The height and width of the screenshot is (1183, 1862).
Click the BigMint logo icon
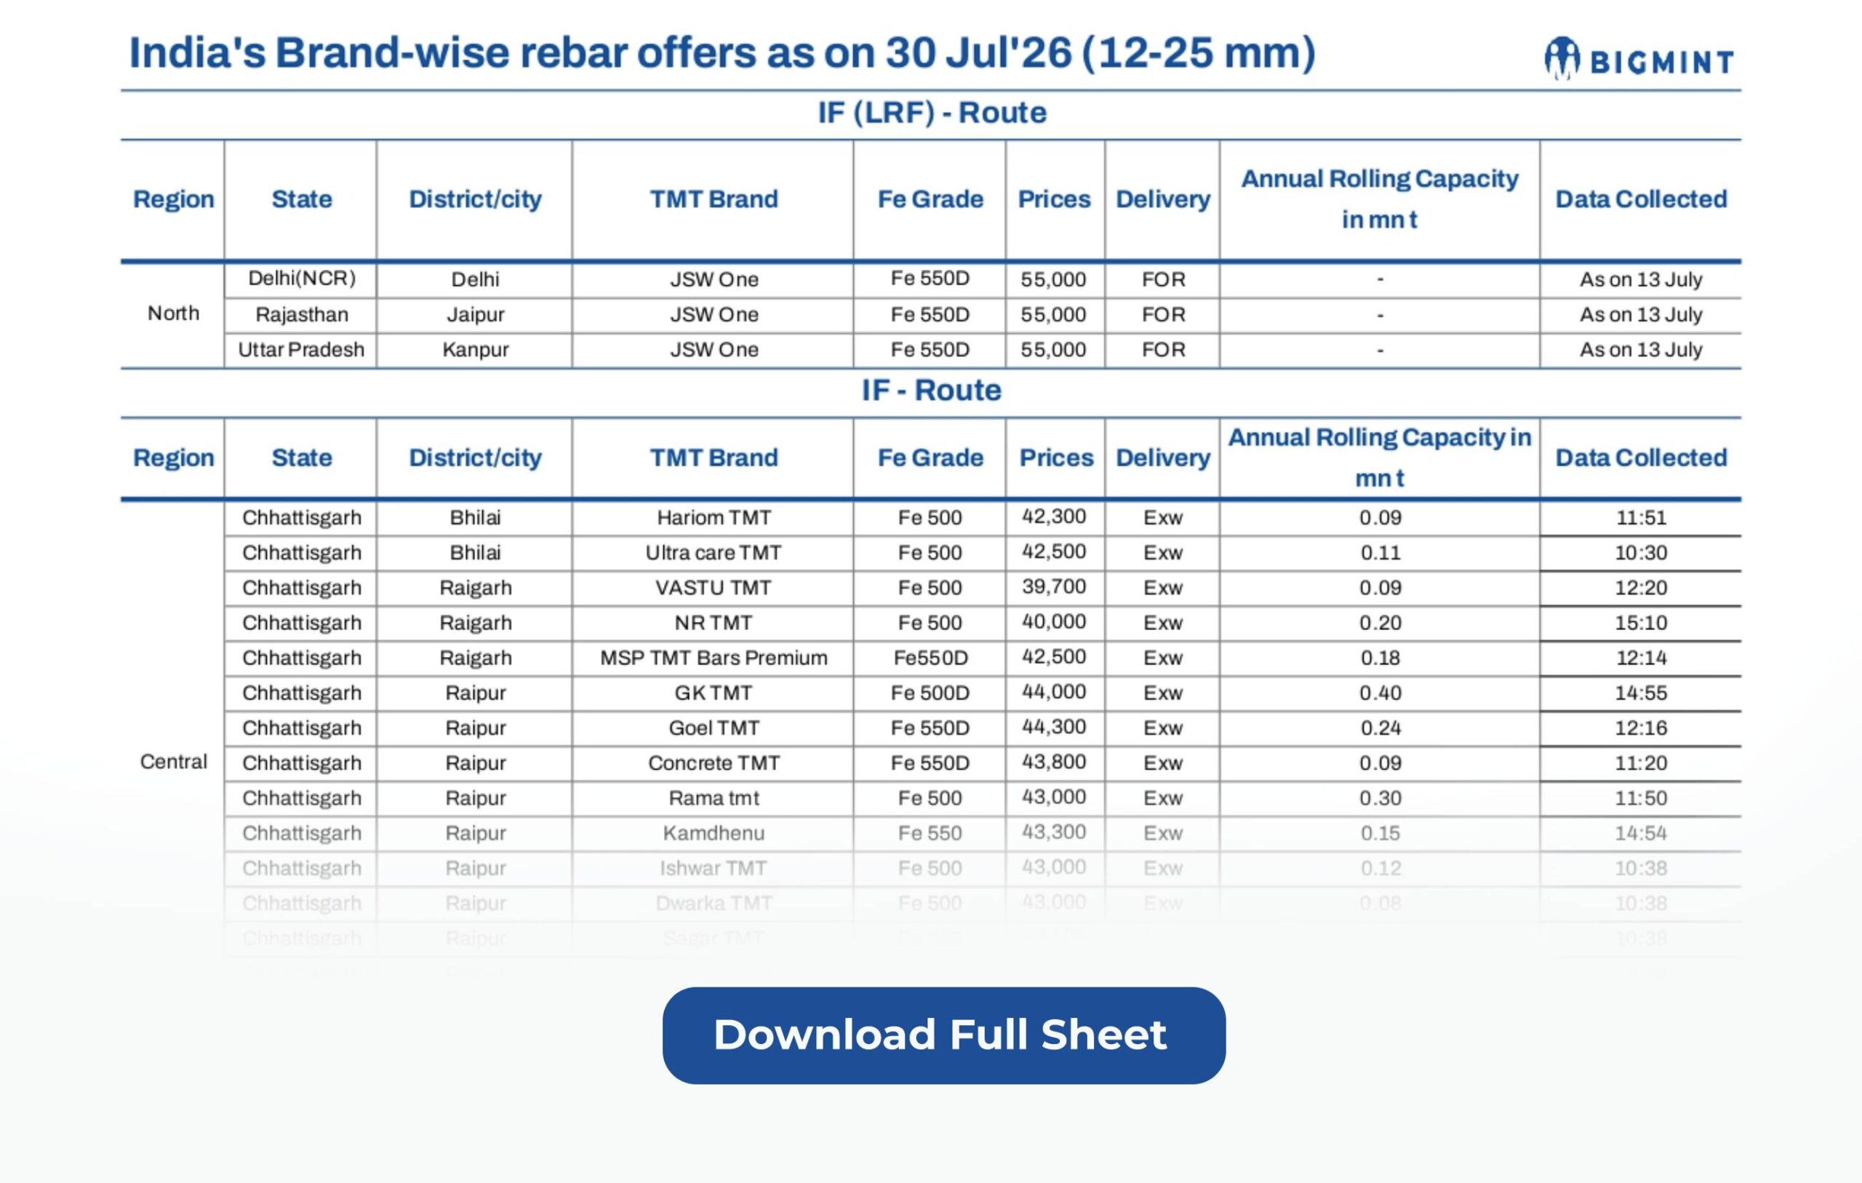pos(1561,58)
